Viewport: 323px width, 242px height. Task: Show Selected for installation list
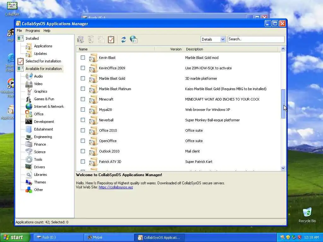point(43,61)
